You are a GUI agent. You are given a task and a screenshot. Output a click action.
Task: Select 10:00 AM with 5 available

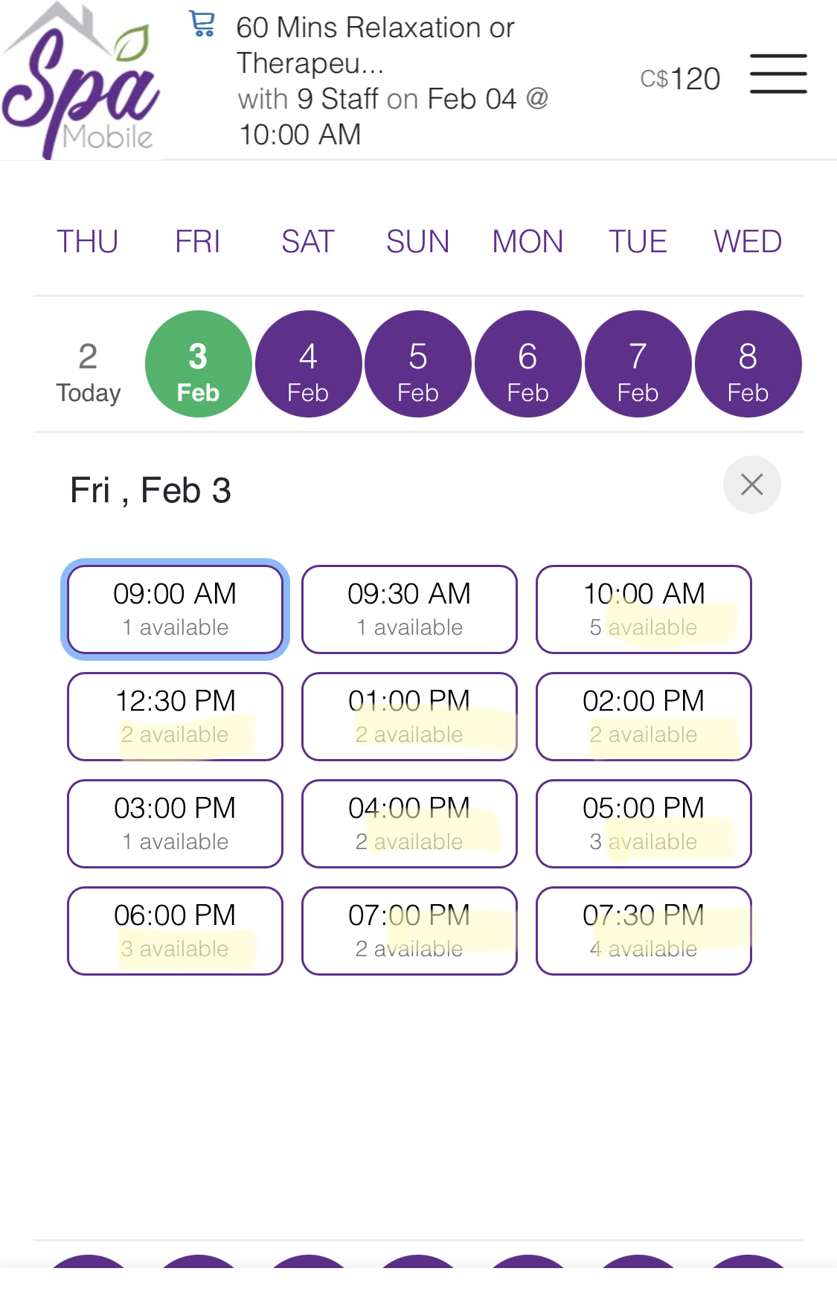coord(644,609)
